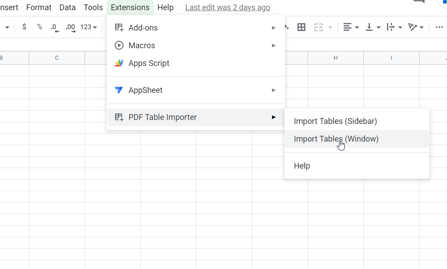Open the vertical align dropdown
Viewport: 447px width, 269px height.
(374, 27)
